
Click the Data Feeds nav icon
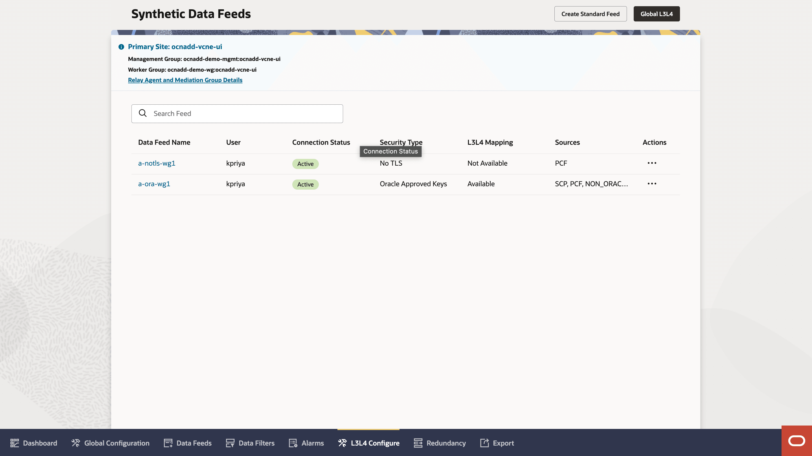pos(168,443)
